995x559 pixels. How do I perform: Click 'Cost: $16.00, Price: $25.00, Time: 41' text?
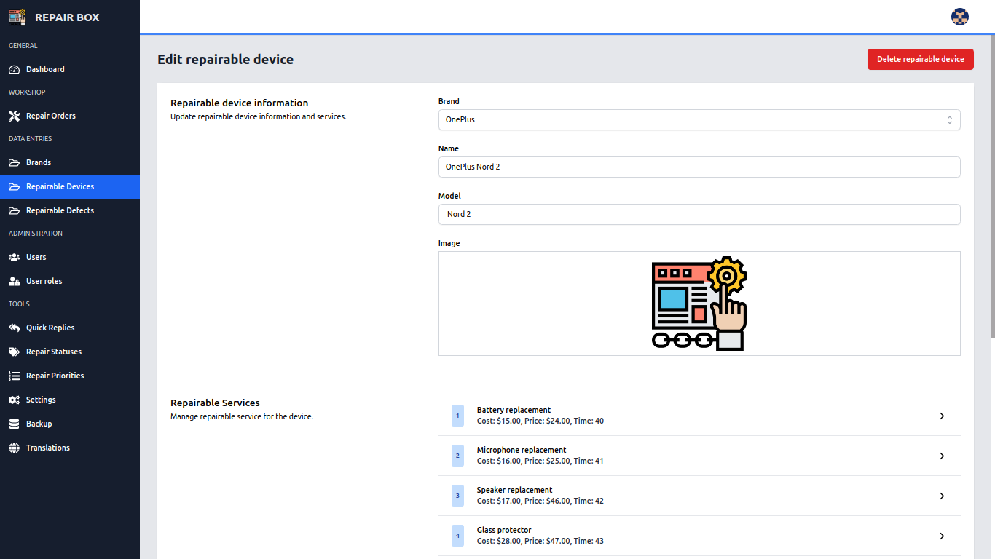540,461
